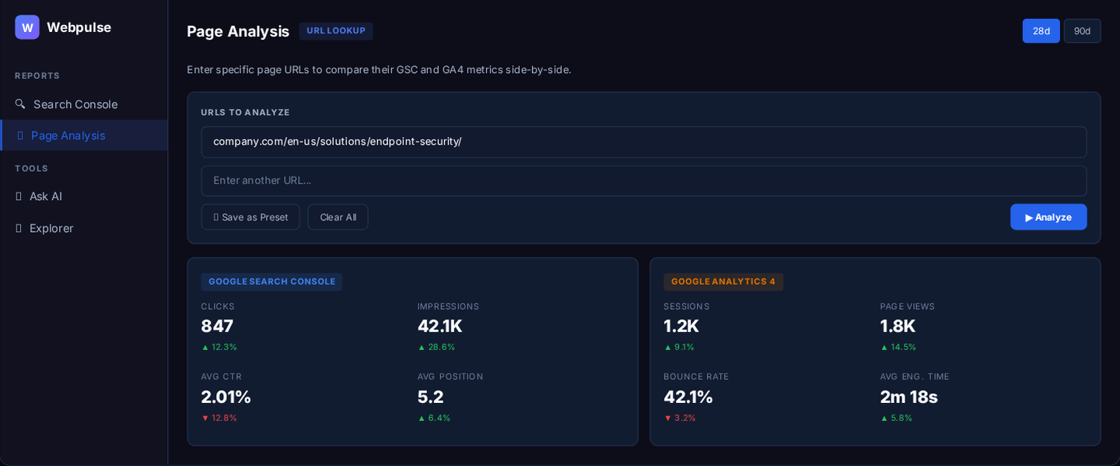Viewport: 1120px width, 466px height.
Task: Click the Impressions value 42.1K
Action: point(439,326)
